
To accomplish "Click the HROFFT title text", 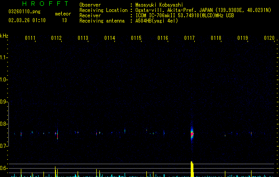I will pos(46,4).
